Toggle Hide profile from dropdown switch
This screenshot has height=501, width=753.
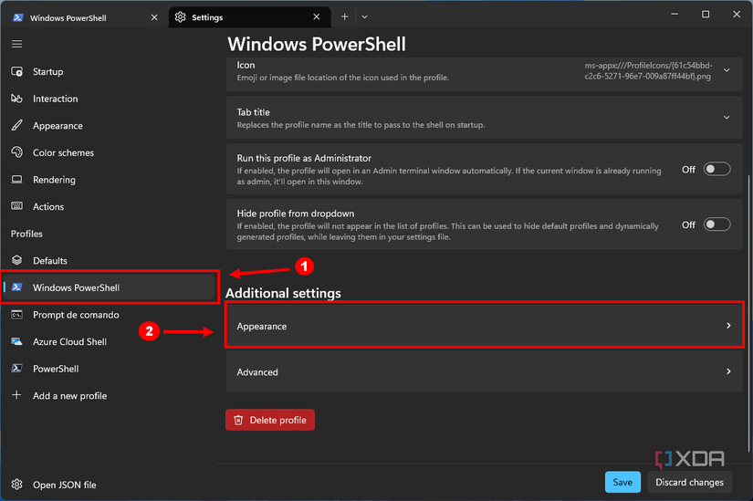716,224
